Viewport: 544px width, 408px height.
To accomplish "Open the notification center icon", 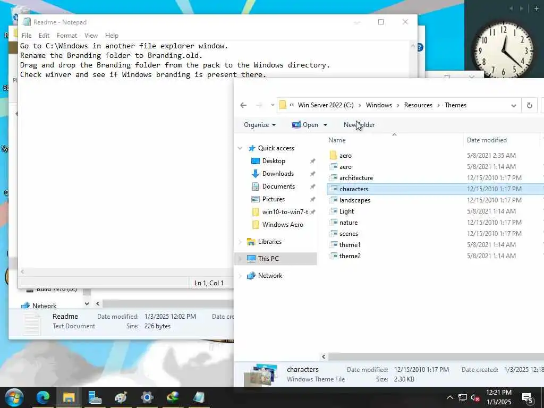I will point(528,398).
